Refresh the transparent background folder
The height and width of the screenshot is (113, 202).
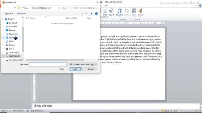tap(64, 8)
